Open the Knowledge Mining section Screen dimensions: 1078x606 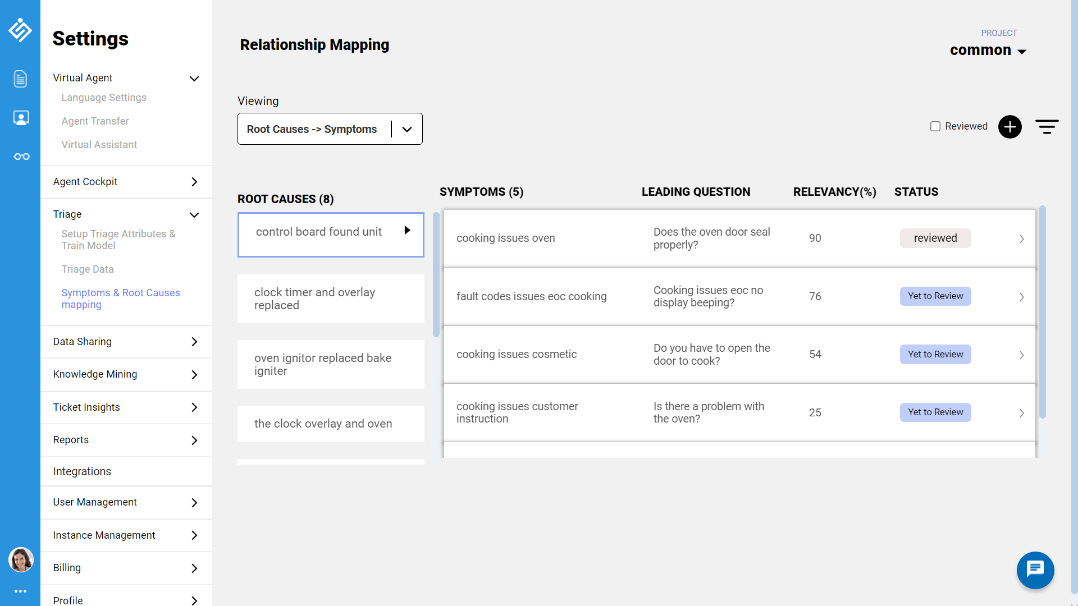pyautogui.click(x=95, y=374)
